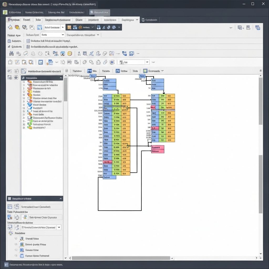
Task: Click the Eetortr button in the left panel
Action: point(15,41)
